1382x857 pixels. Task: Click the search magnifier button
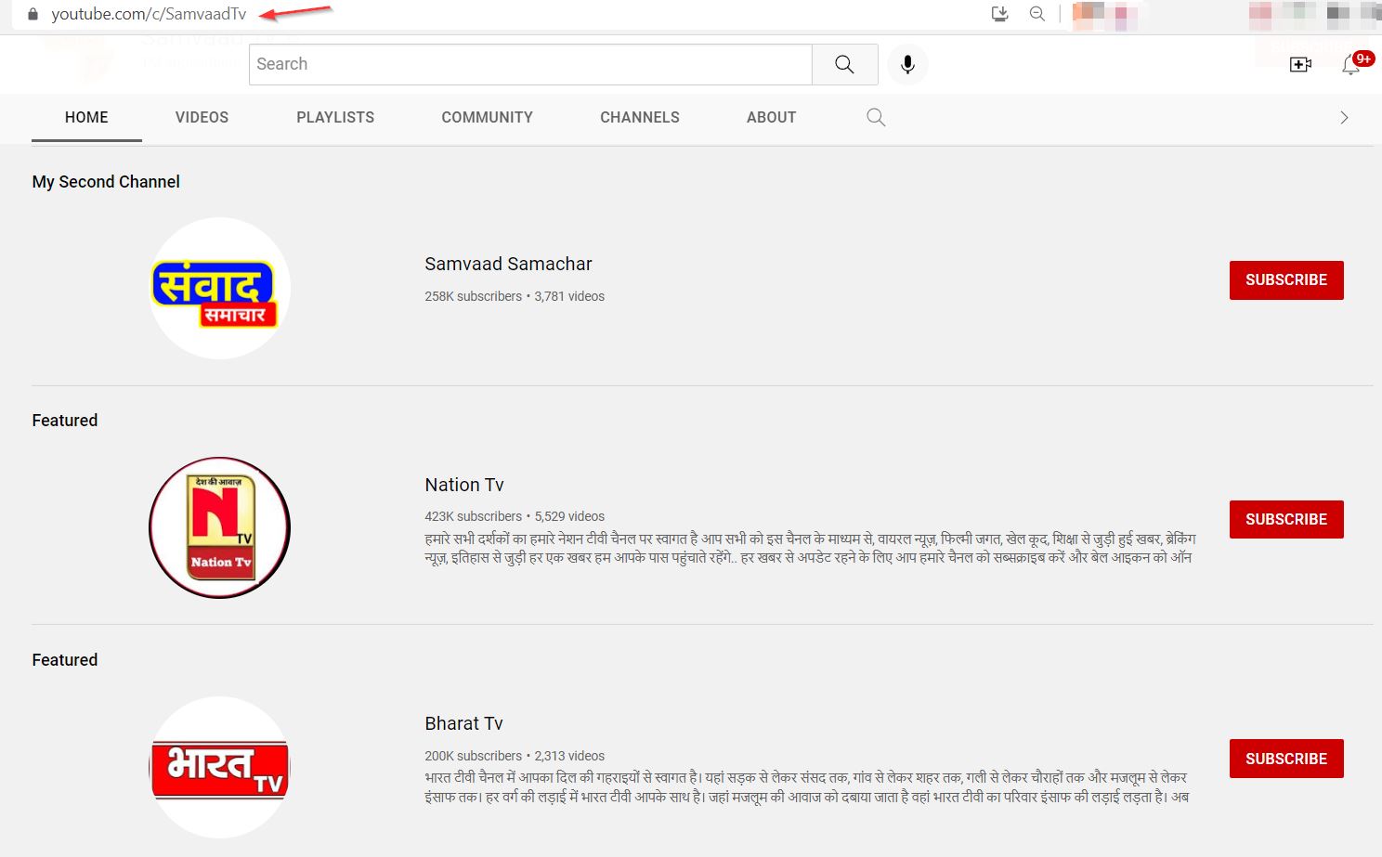844,64
